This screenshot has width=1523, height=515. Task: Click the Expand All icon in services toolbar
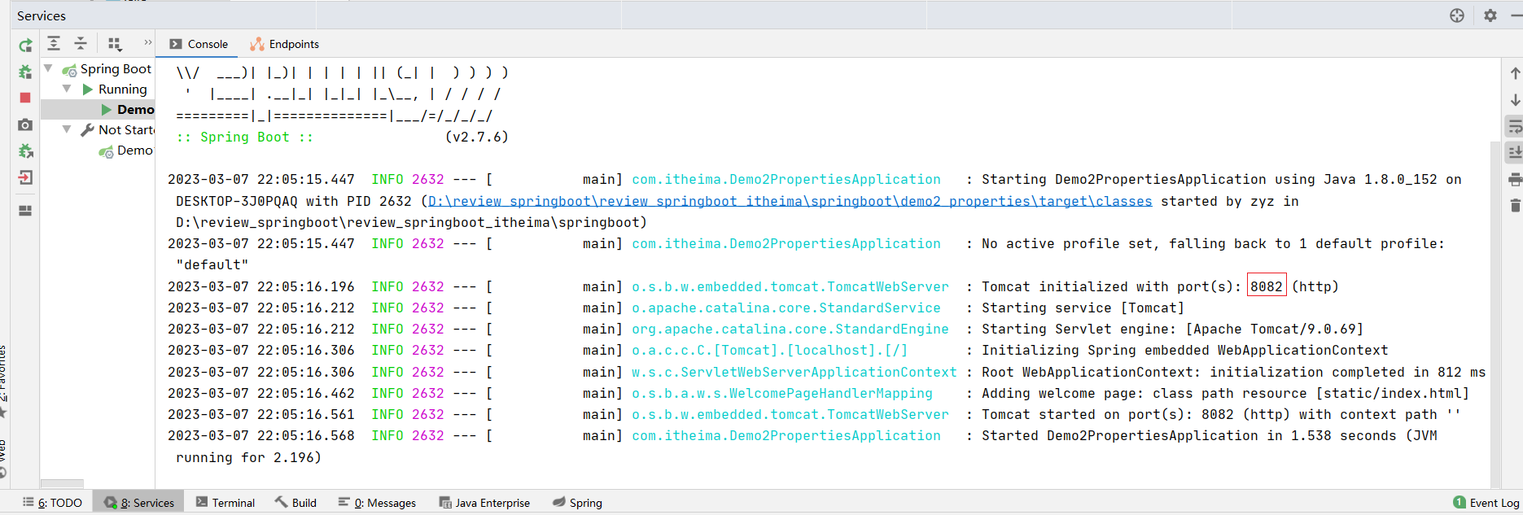pos(54,44)
